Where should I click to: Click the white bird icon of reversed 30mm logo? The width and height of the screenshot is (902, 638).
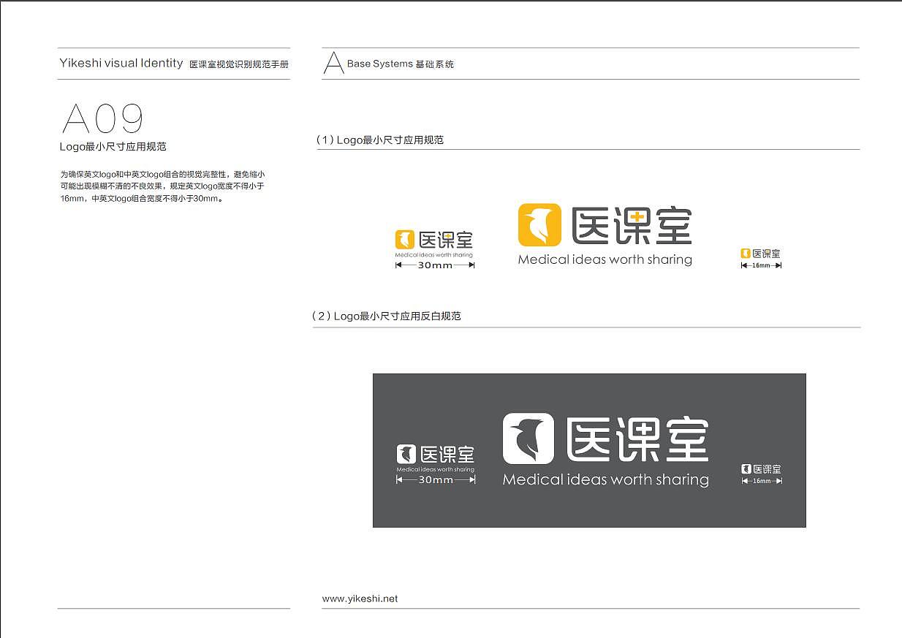click(406, 454)
